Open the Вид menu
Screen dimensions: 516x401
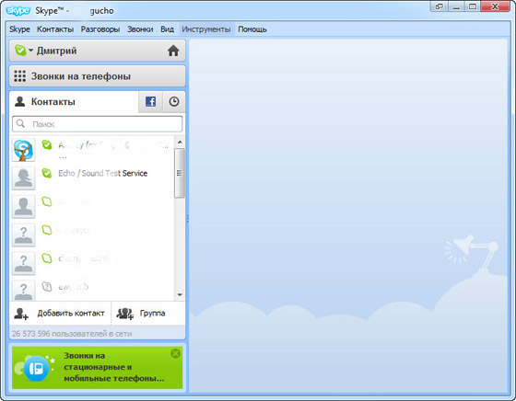(x=167, y=29)
